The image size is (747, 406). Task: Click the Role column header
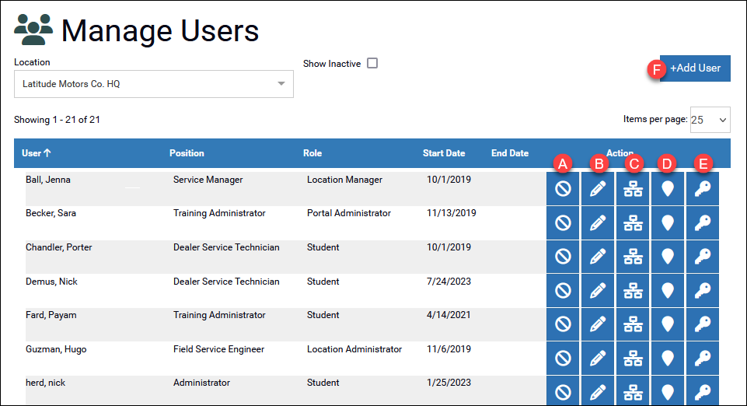pyautogui.click(x=312, y=153)
